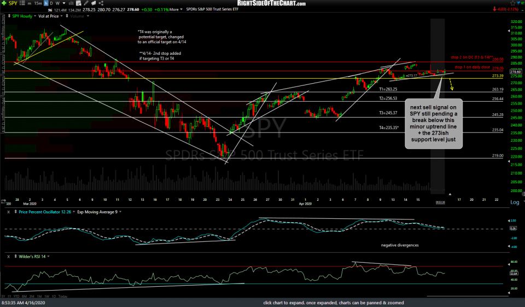Screen dimensions: 525x307
Task: Click the 'negative divergences' annotation text
Action: click(x=400, y=245)
